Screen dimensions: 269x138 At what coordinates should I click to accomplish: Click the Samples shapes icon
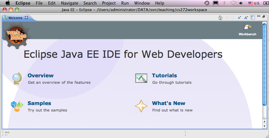click(x=17, y=106)
